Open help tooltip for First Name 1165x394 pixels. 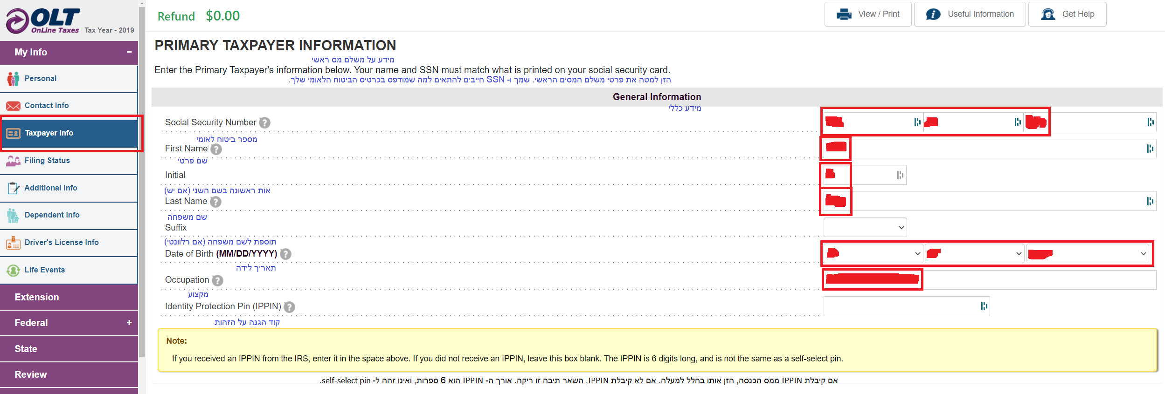(216, 149)
